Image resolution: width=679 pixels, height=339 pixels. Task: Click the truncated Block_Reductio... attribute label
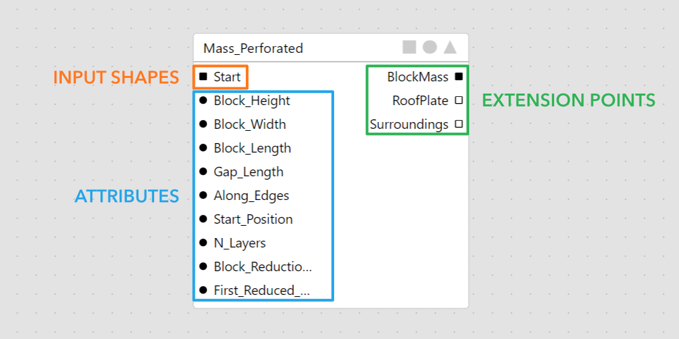263,266
